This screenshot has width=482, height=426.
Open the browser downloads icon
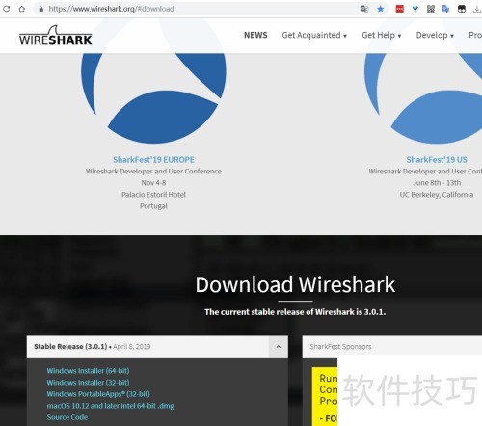pos(477,9)
